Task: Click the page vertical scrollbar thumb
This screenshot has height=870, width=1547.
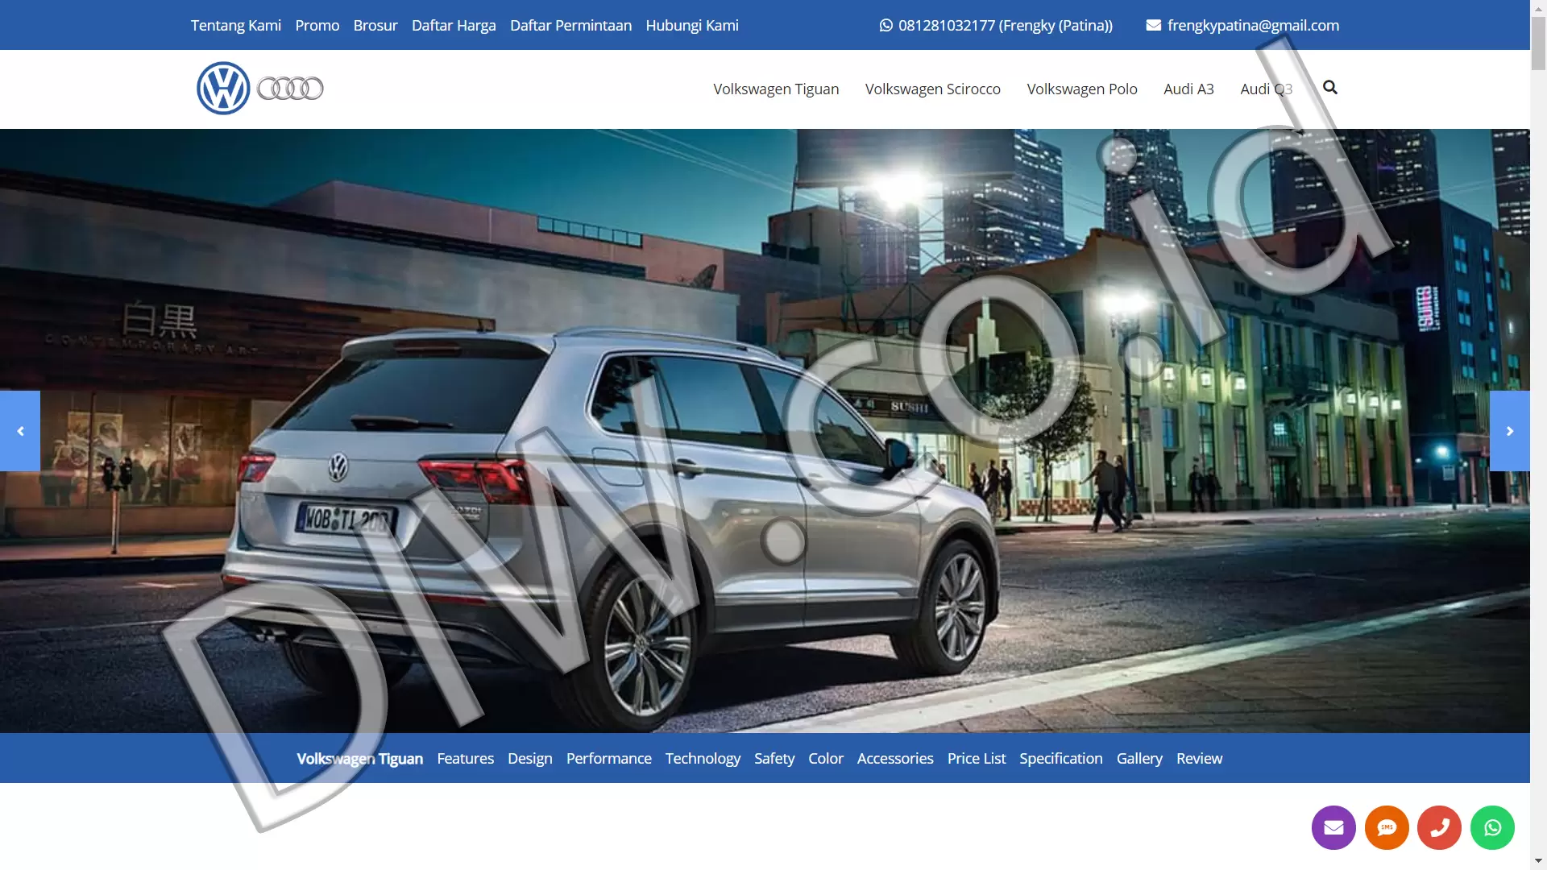Action: tap(1538, 44)
